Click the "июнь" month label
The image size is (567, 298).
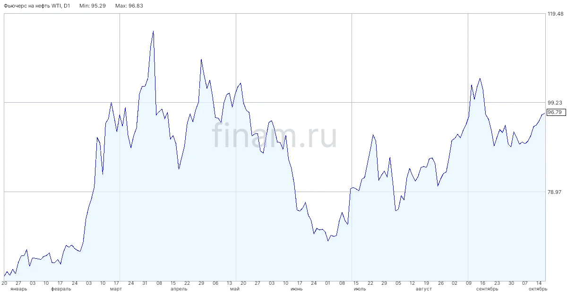click(297, 289)
